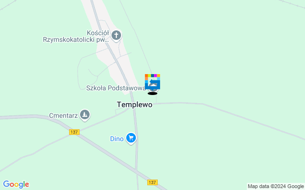The height and width of the screenshot is (190, 305).
Task: Click the Templewo village name
Action: tap(134, 104)
